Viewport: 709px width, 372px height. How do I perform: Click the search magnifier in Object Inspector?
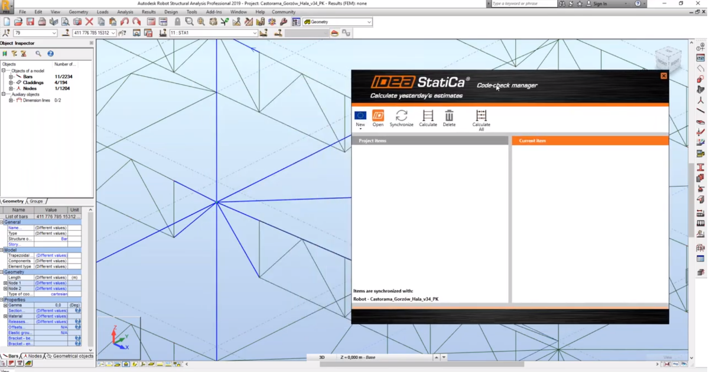[38, 54]
